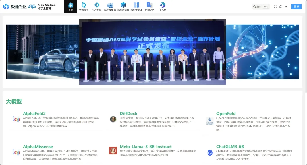
Task: Open the 科学模型库 navigation icon
Action: 110,5
